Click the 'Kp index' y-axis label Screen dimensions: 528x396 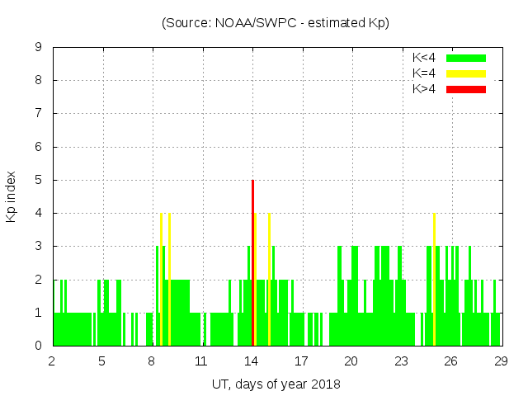12,196
